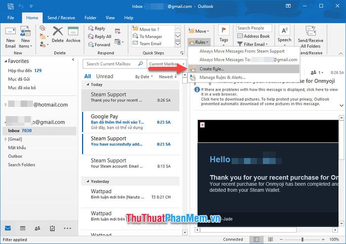Collapse the Yesterday group
This screenshot has height=244, width=346.
tap(87, 181)
